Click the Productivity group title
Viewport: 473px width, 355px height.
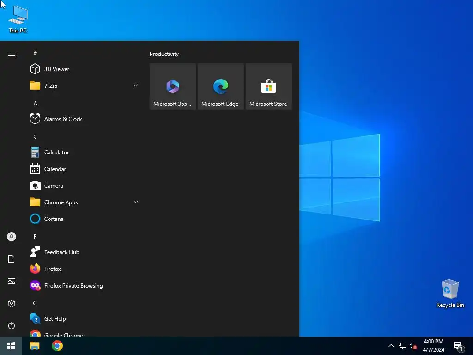click(x=164, y=54)
